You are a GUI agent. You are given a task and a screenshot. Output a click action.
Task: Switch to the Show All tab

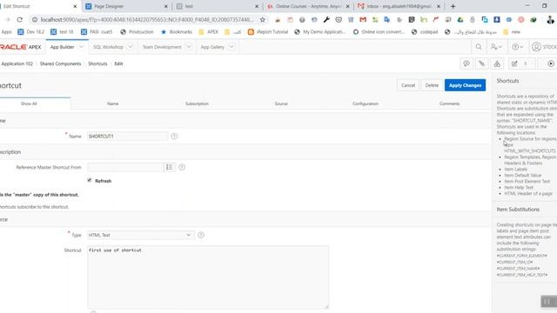pyautogui.click(x=29, y=103)
